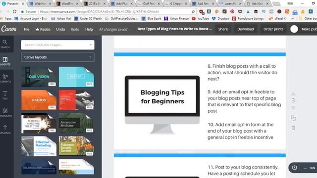Open the Buffer extension icon
The height and width of the screenshot is (178, 317).
(256, 11)
